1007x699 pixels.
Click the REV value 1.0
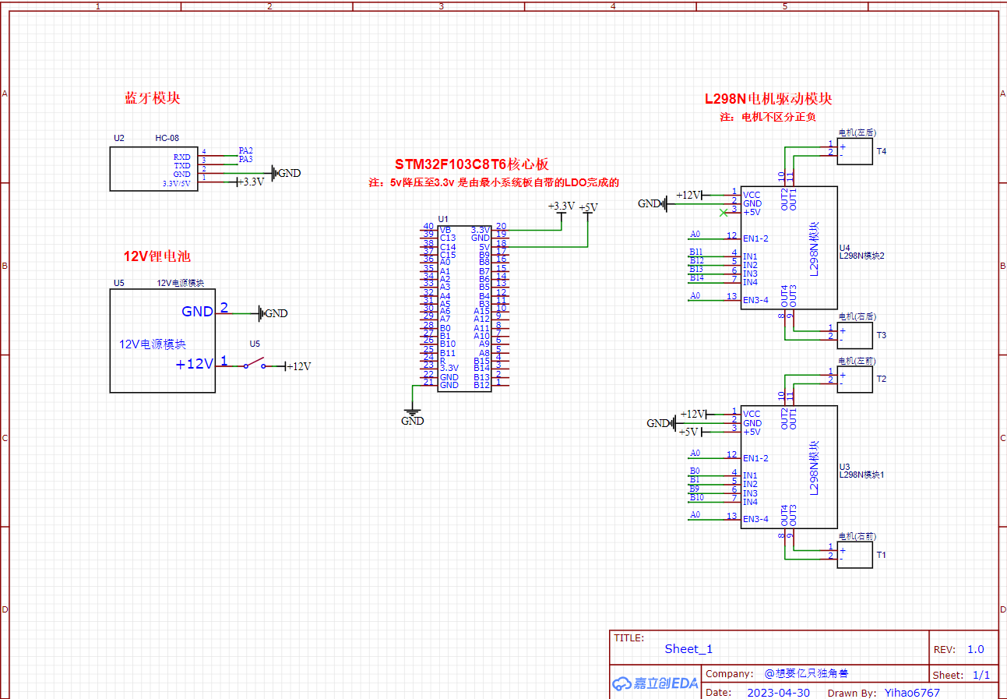tap(975, 649)
